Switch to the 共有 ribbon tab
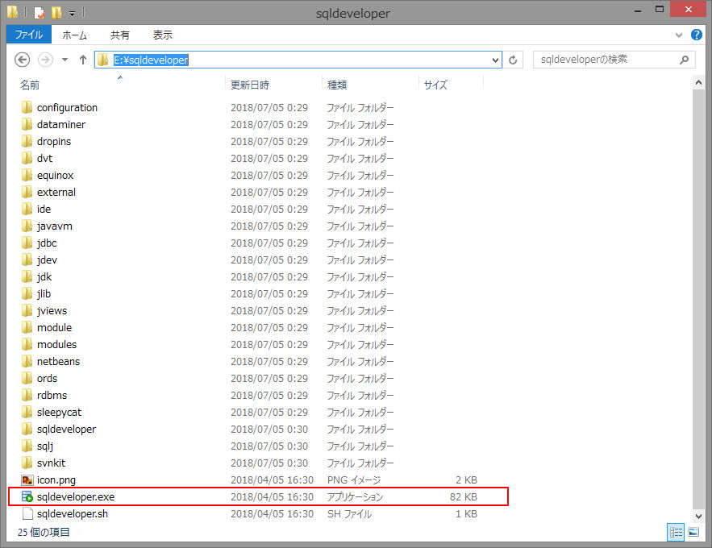Screen dimensions: 712x548 120,35
